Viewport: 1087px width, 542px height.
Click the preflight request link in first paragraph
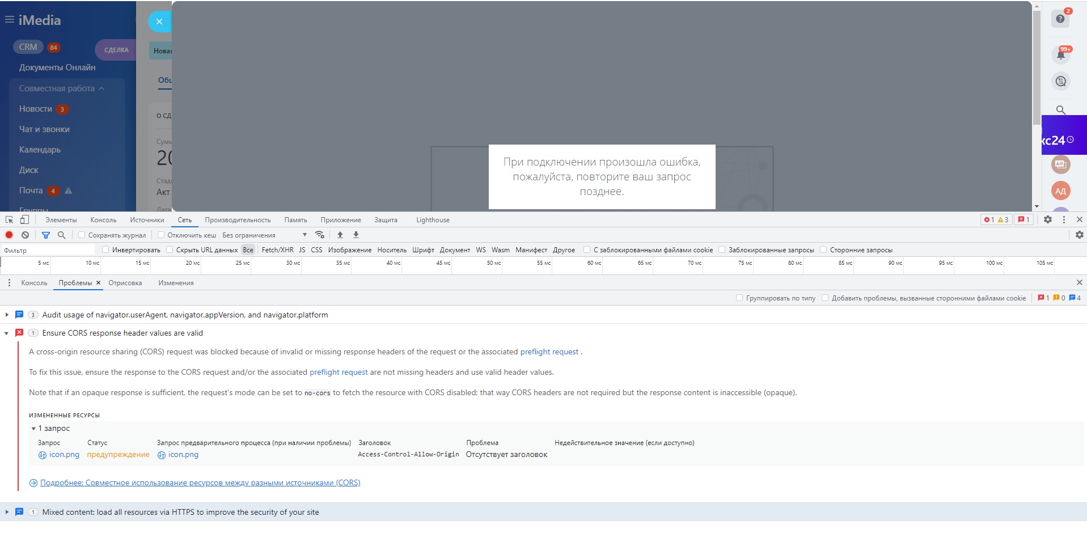549,352
